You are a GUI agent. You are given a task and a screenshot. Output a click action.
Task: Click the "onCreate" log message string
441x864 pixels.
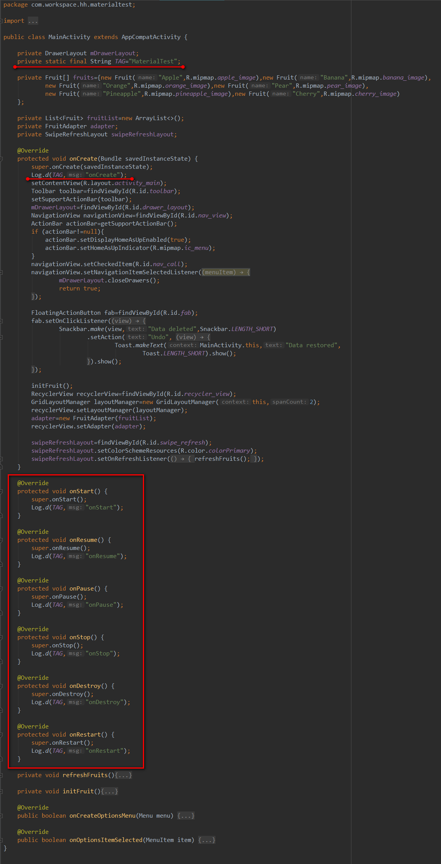103,175
